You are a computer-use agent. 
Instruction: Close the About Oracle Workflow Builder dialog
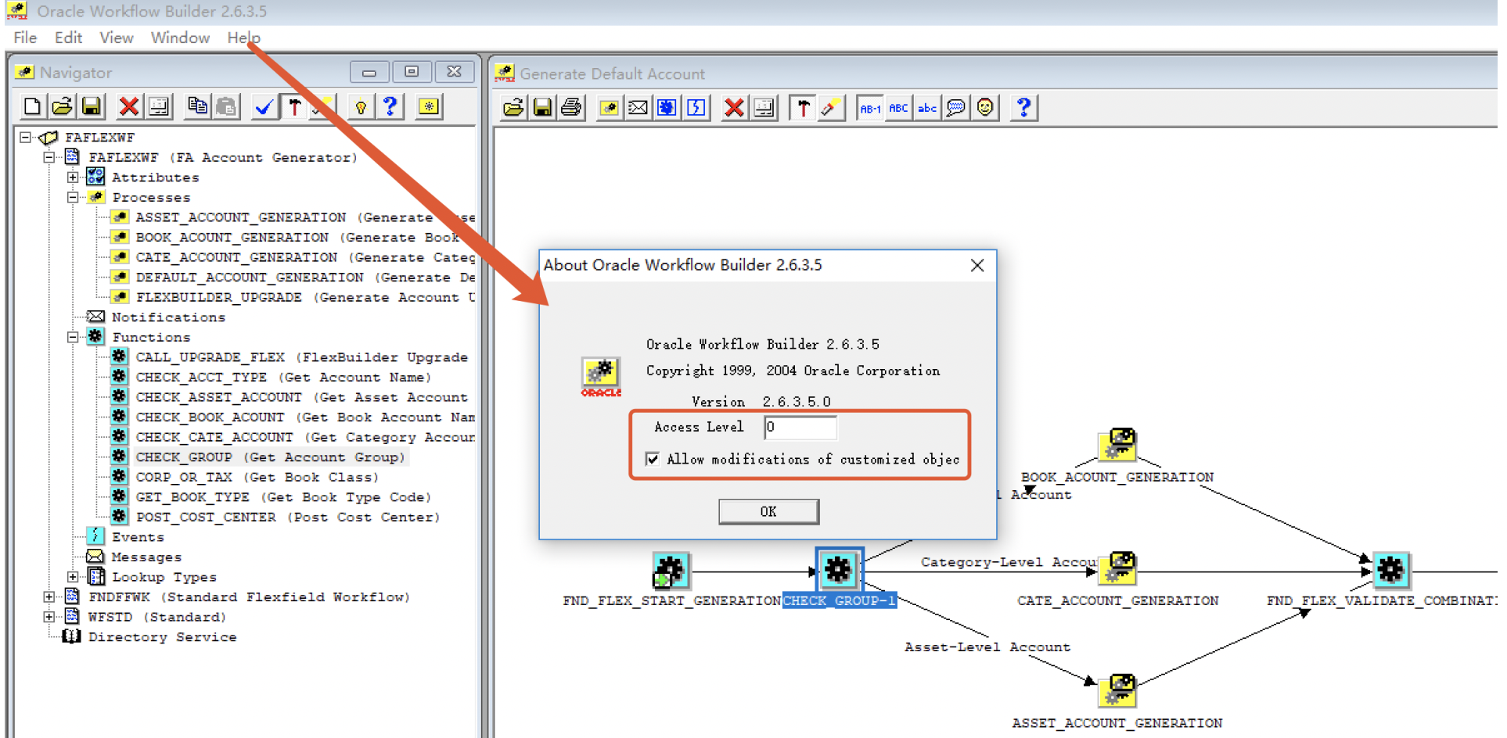pyautogui.click(x=977, y=266)
